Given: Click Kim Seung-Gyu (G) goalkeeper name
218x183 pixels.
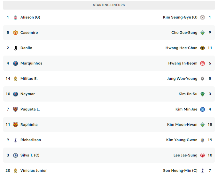Looking at the screenshot, I should 180,17.
